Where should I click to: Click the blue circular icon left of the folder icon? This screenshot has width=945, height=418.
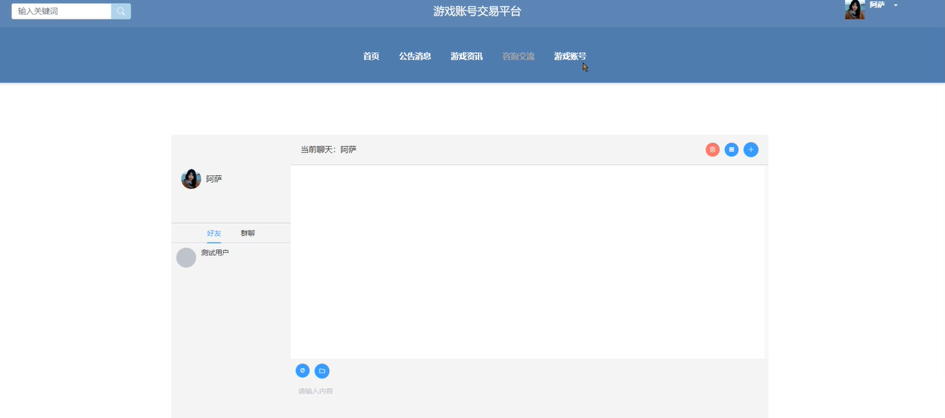[x=302, y=370]
